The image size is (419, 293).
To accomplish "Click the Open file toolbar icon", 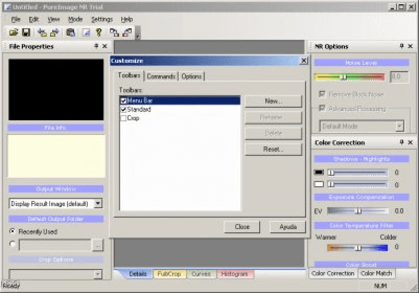I will pyautogui.click(x=14, y=32).
